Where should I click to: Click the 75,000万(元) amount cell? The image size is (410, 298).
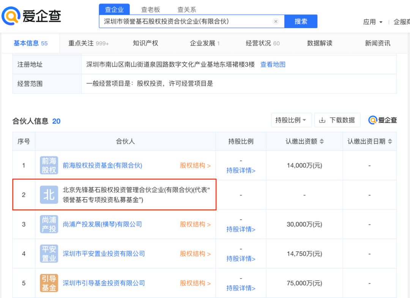(x=304, y=283)
